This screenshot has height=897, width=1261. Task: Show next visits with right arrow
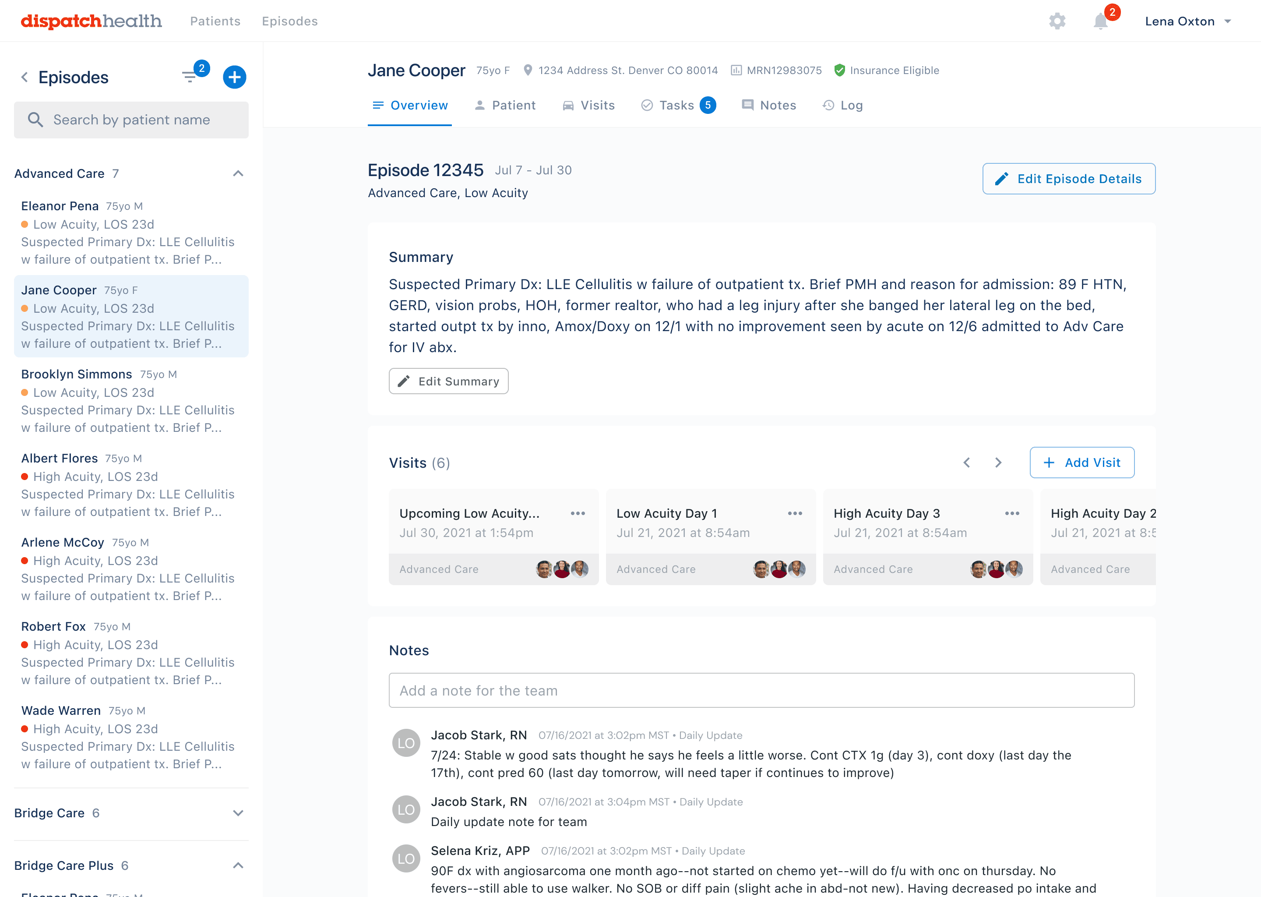coord(998,463)
